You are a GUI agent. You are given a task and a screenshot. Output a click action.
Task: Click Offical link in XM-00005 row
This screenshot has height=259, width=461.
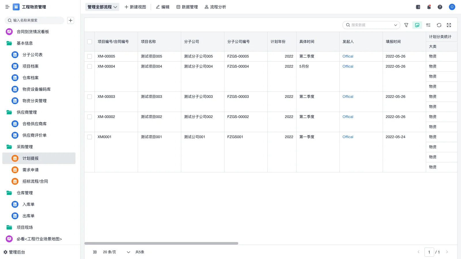click(x=348, y=56)
